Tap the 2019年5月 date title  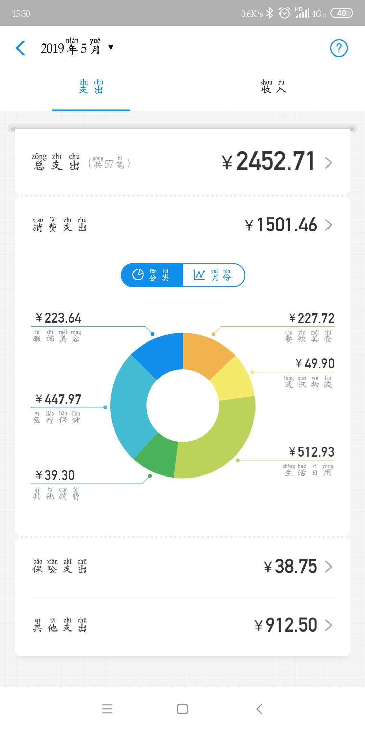71,47
